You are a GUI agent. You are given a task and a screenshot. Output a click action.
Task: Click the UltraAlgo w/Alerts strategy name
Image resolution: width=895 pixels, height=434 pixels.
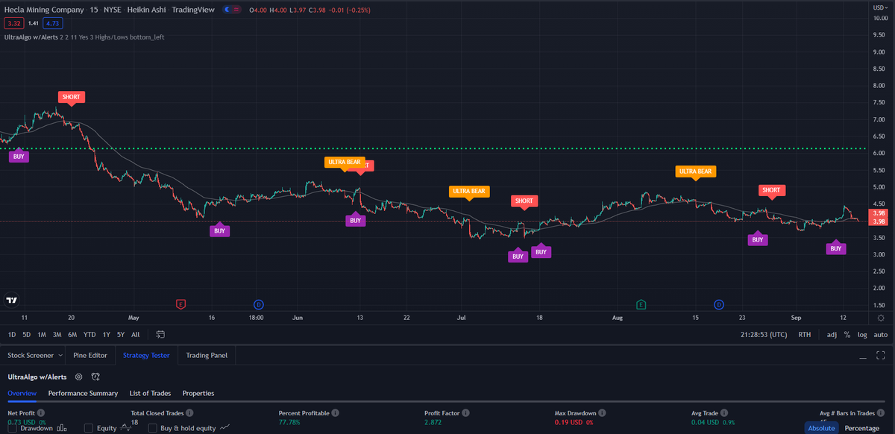coord(37,377)
